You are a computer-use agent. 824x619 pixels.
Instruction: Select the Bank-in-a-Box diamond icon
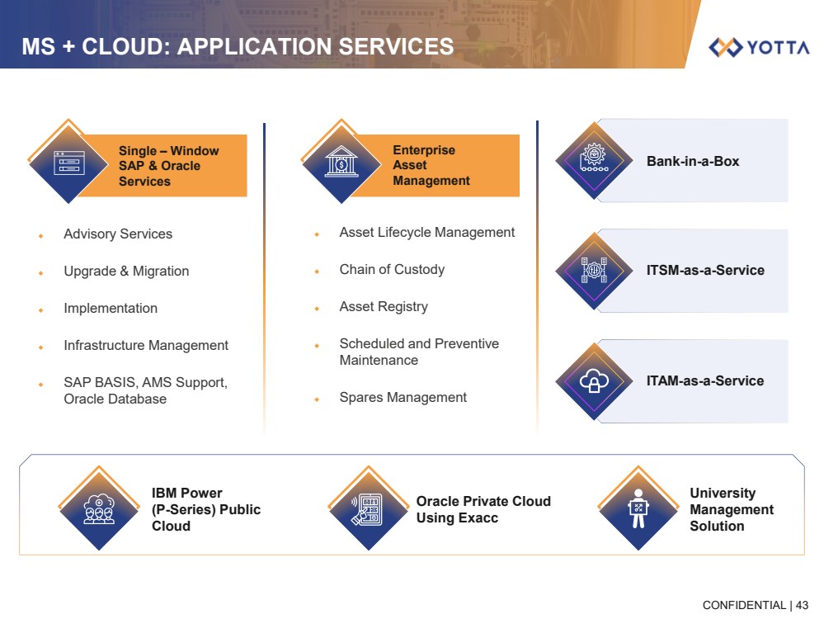coord(594,160)
